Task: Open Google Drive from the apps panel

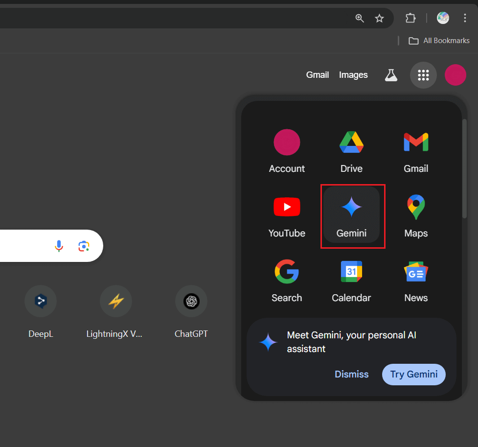Action: 351,152
